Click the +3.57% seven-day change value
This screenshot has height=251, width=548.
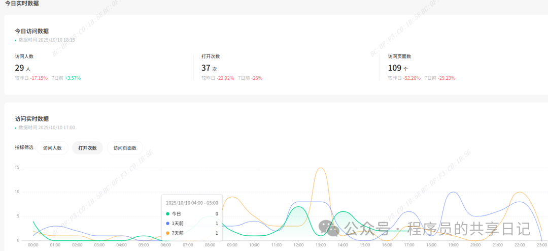(73, 78)
